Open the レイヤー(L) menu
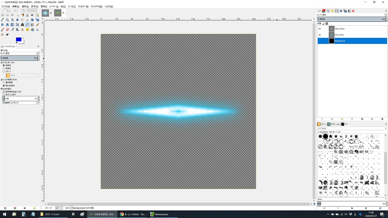 click(x=54, y=6)
